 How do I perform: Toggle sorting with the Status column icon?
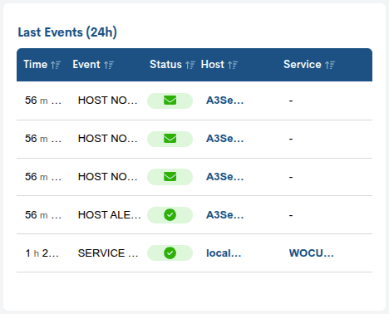190,65
